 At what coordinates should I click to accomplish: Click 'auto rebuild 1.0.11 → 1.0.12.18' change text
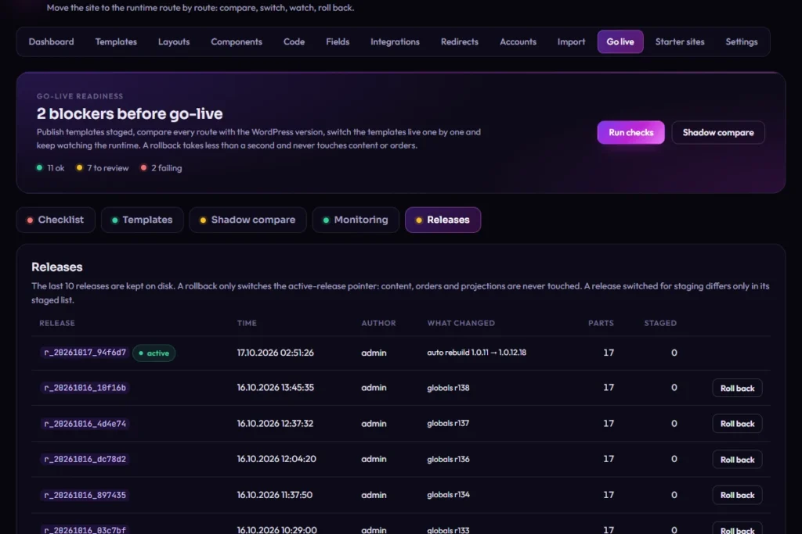click(477, 353)
